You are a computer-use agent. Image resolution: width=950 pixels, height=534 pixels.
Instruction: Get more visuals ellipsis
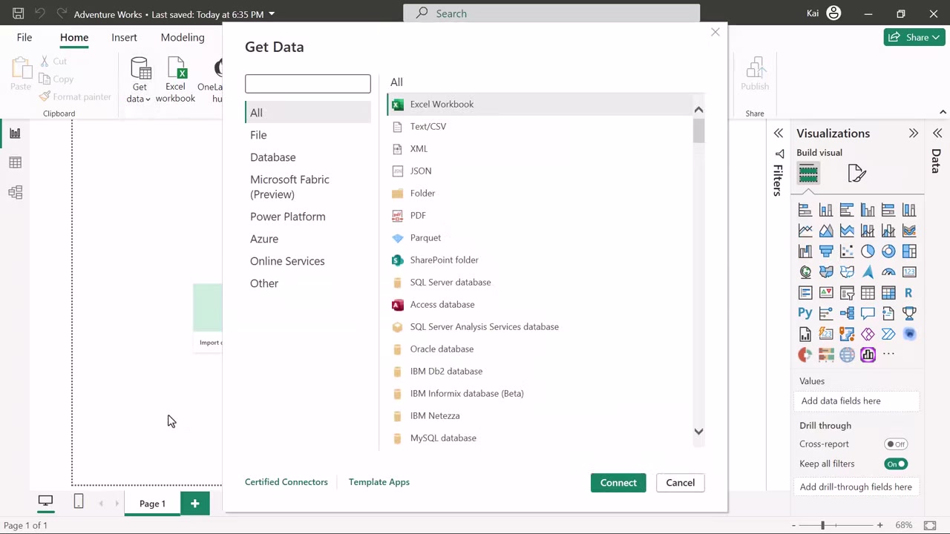888,355
